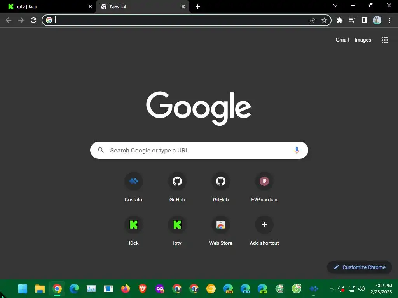Viewport: 398px width, 298px height.
Task: Toggle the side panel
Action: (365, 20)
